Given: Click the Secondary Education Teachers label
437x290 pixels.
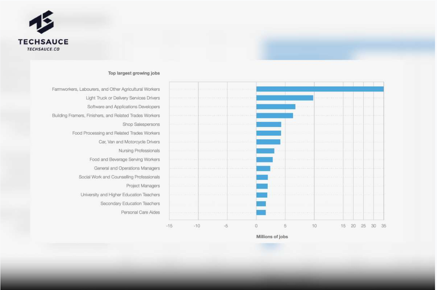Looking at the screenshot, I should [130, 204].
